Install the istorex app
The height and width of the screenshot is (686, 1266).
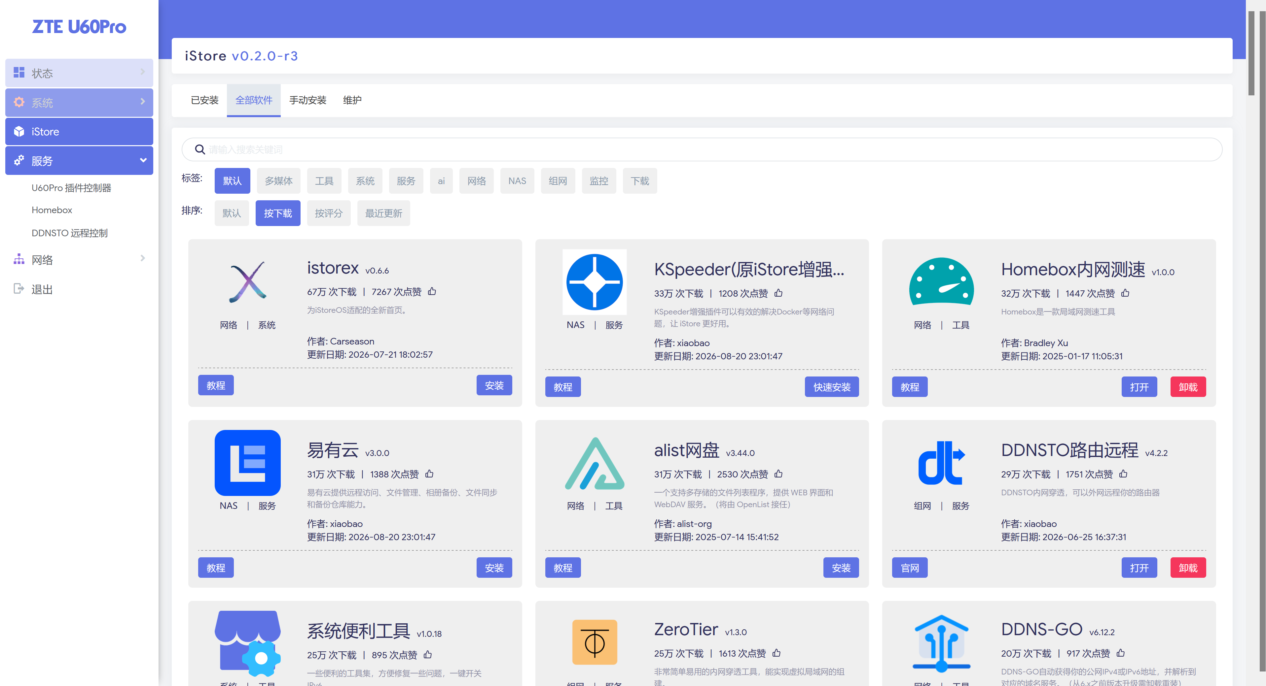(x=494, y=385)
